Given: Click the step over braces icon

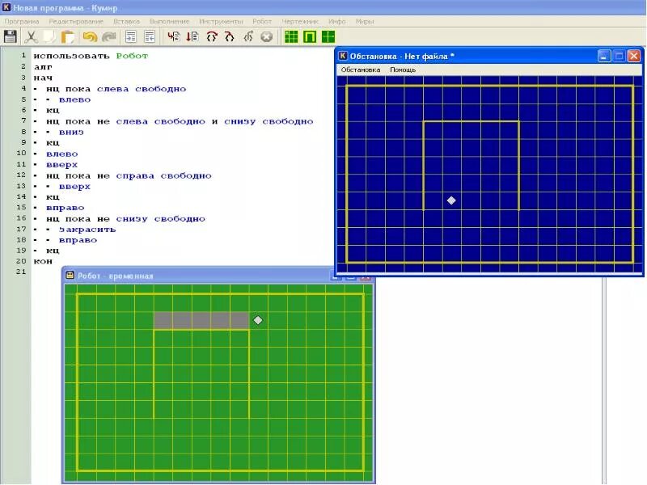Looking at the screenshot, I should (x=212, y=36).
